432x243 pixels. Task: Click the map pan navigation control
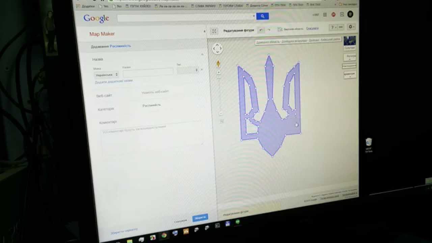[217, 49]
